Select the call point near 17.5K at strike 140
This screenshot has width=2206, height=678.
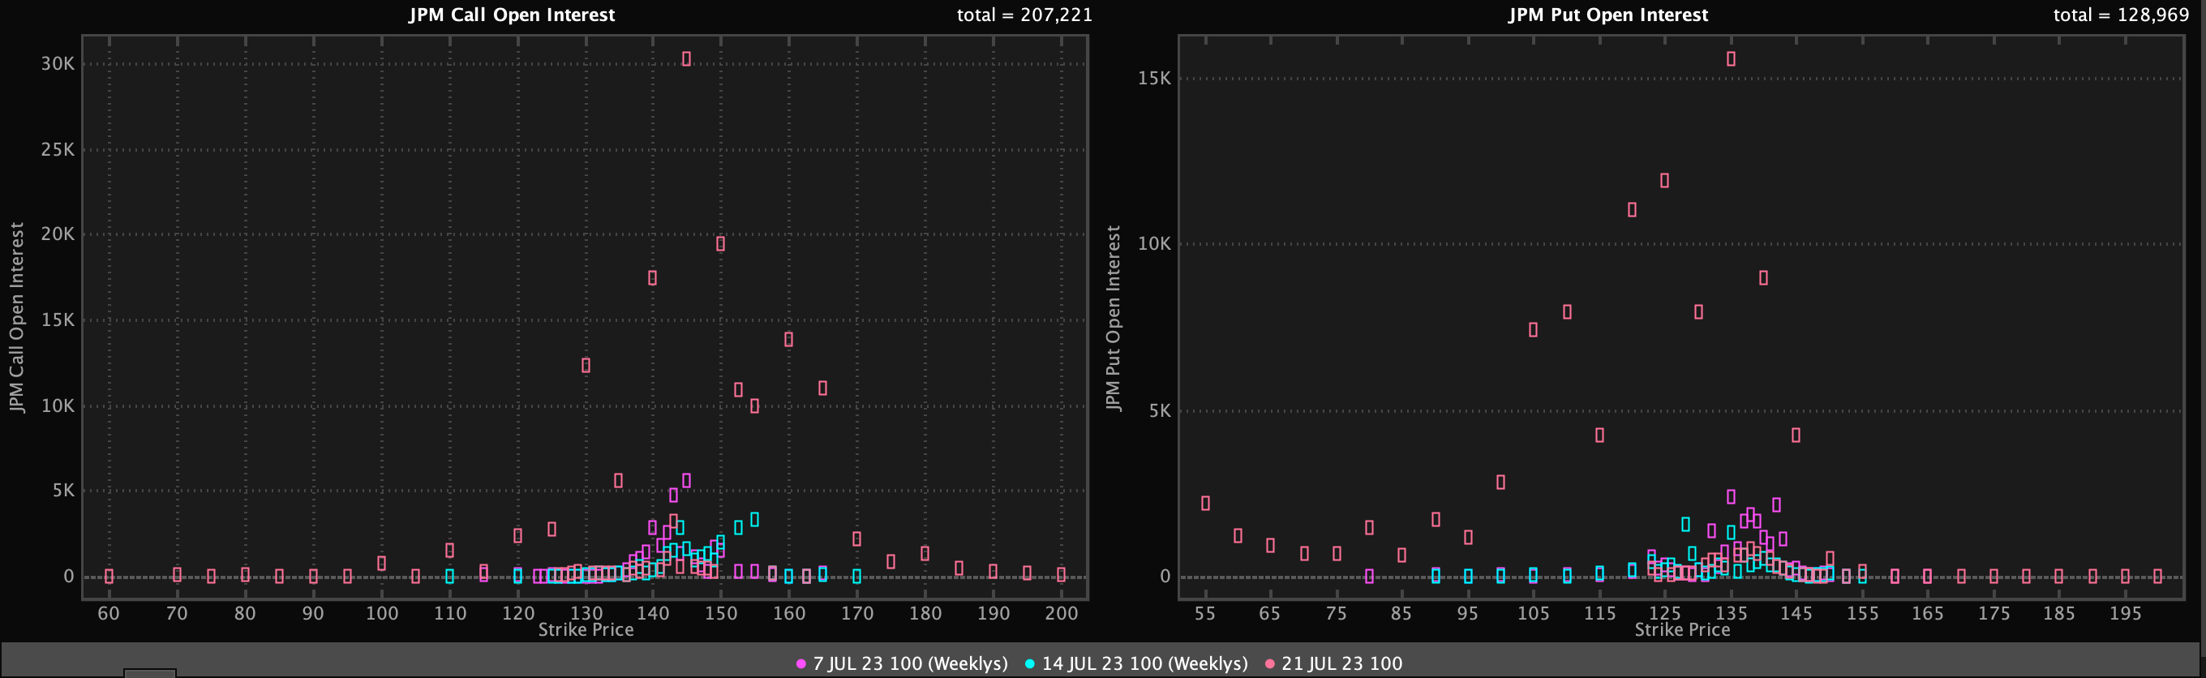click(x=653, y=278)
